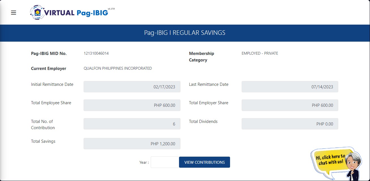
Task: Click the Employed - Private category text
Action: (260, 53)
